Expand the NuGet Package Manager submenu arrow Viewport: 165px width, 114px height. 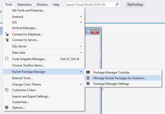tap(81, 72)
